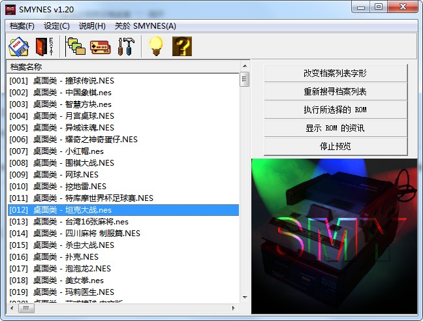Click vertical scrollbar down arrow
Image resolution: width=423 pixels, height=321 pixels.
pyautogui.click(x=245, y=298)
